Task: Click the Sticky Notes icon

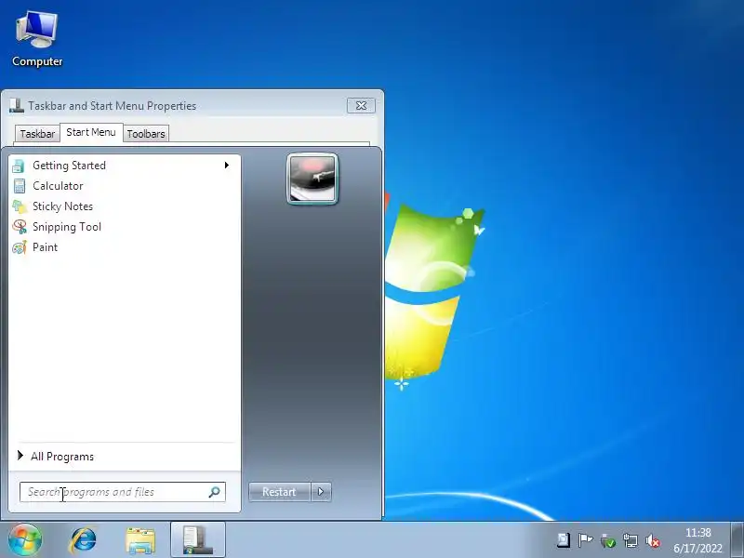Action: pos(20,206)
